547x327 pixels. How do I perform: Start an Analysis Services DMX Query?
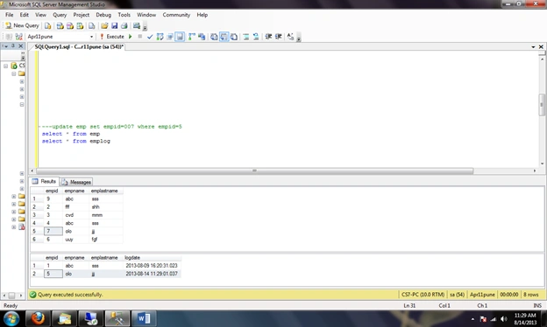(x=70, y=25)
